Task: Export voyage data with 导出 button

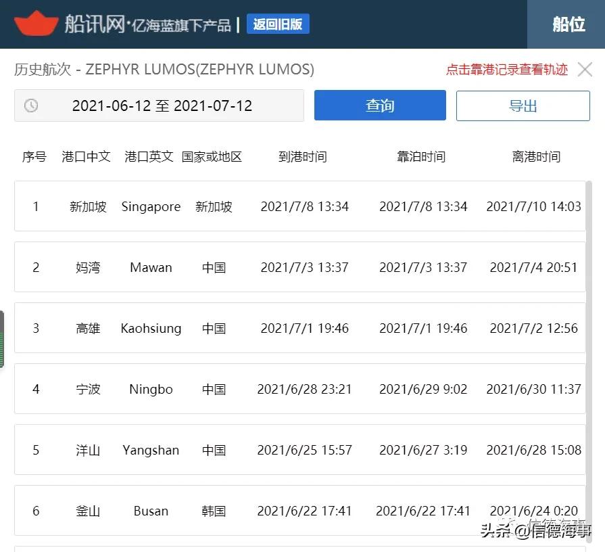Action: pos(523,106)
